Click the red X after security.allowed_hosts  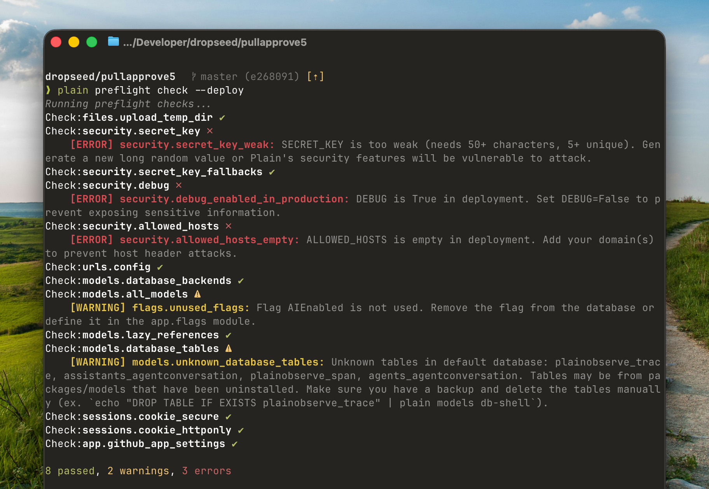[x=229, y=226]
